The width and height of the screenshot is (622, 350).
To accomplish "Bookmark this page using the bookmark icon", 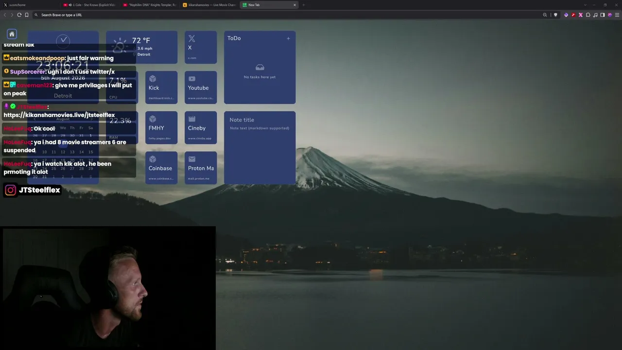I will pyautogui.click(x=27, y=15).
